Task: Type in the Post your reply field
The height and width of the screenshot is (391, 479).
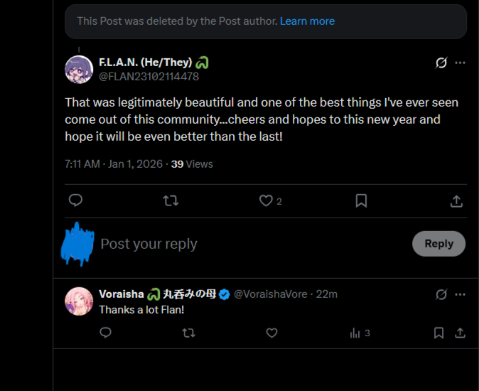Action: tap(213, 244)
